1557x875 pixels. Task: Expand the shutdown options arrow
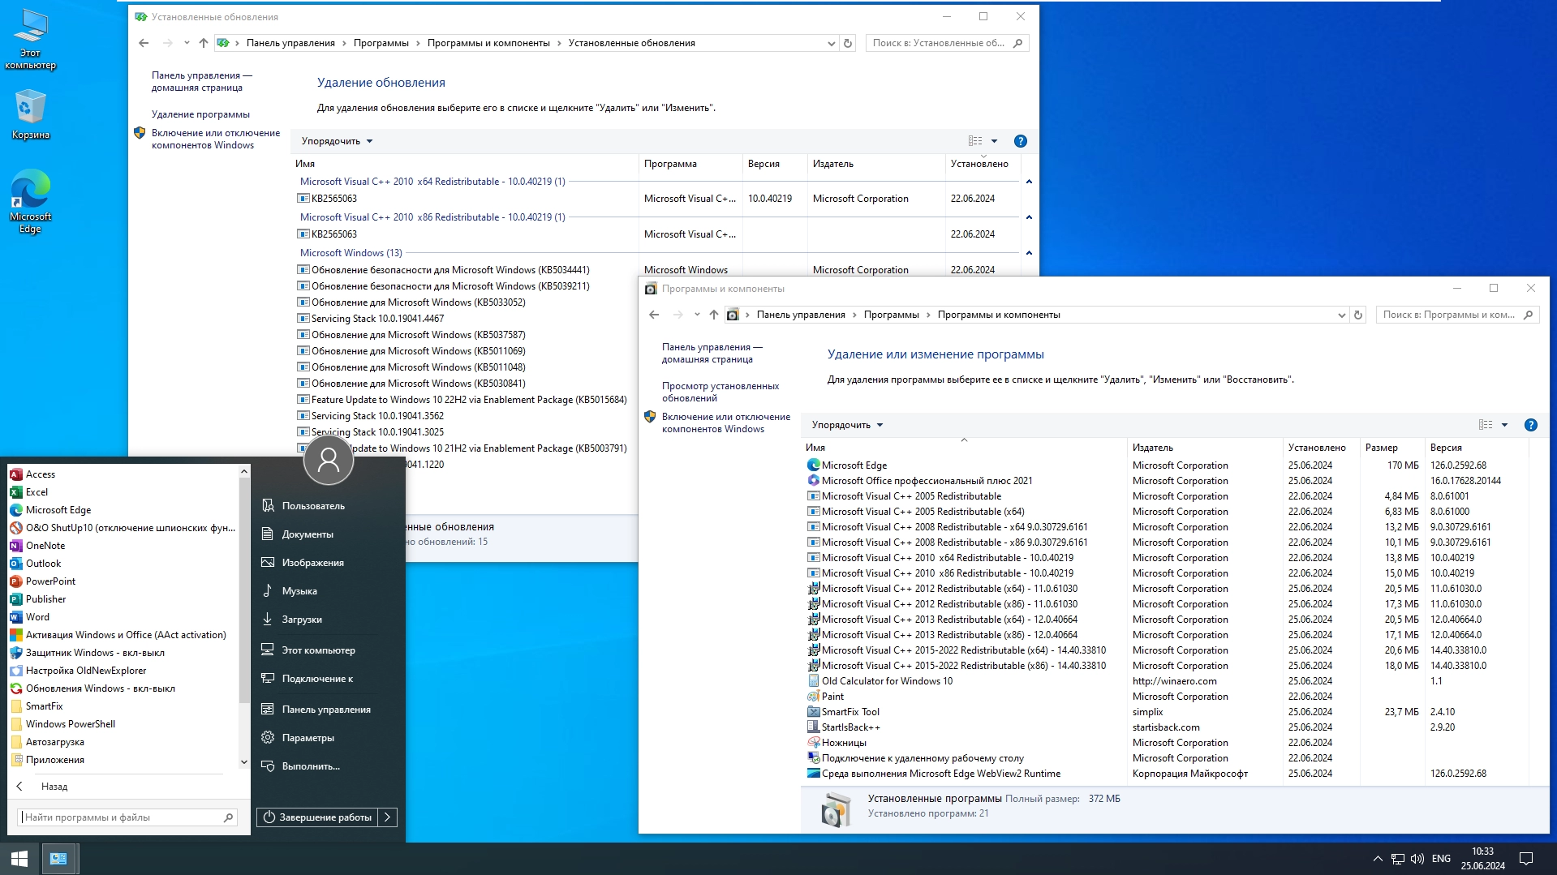point(388,817)
